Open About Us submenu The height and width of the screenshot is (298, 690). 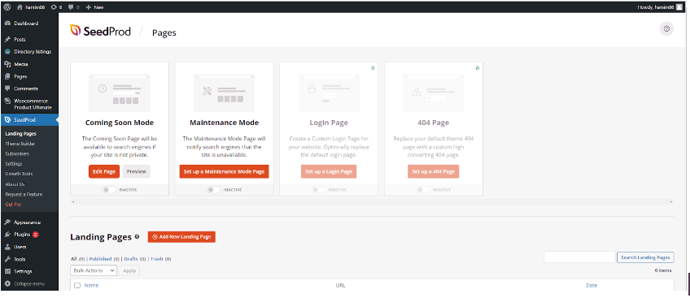[x=15, y=184]
